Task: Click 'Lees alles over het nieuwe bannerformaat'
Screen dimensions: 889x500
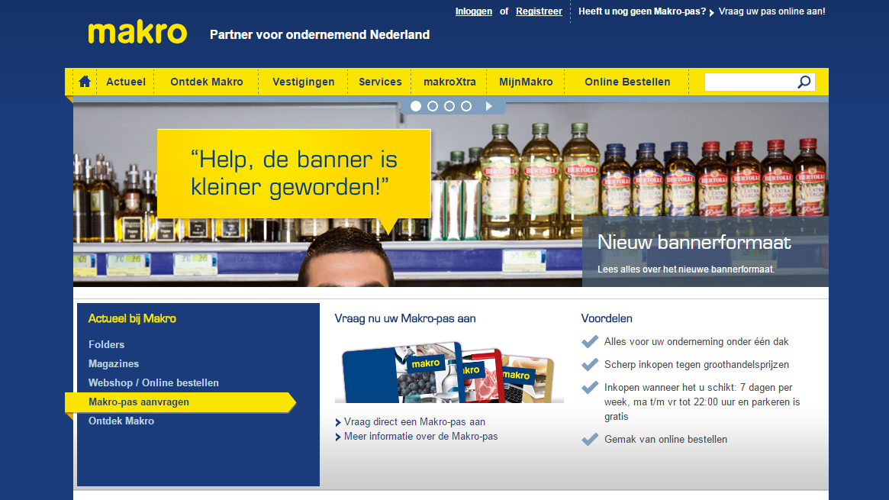Action: pos(685,269)
